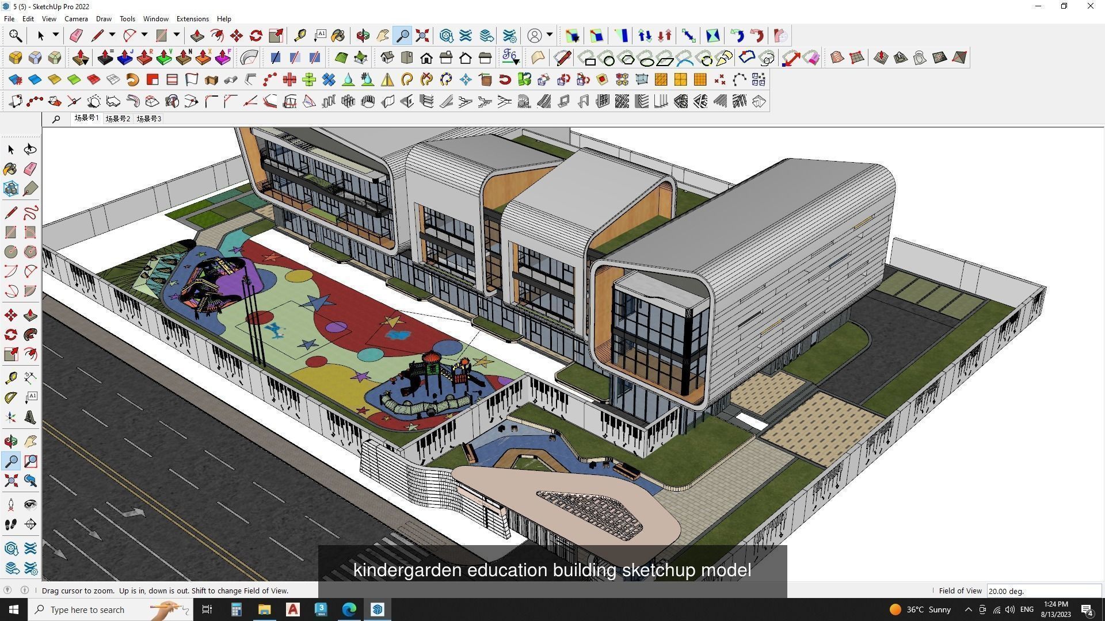Select the Push/Pull tool in top toolbar
The image size is (1105, 621).
[x=197, y=36]
